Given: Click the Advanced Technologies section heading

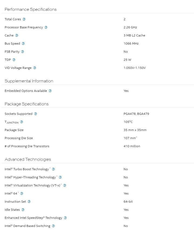Looking at the screenshot, I should 28,159.
